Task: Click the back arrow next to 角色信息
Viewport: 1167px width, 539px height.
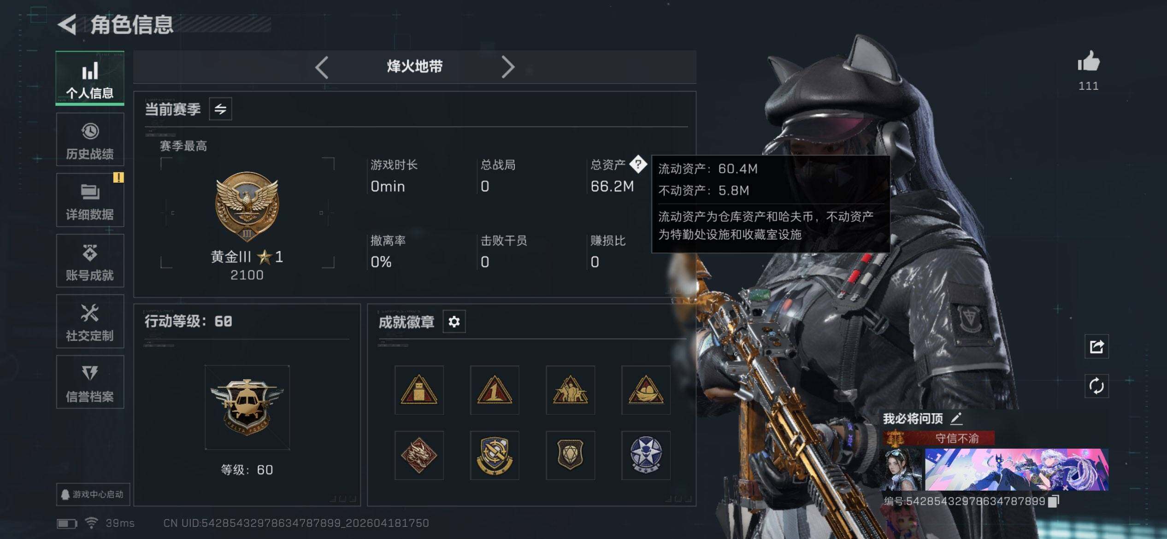Action: pyautogui.click(x=67, y=24)
